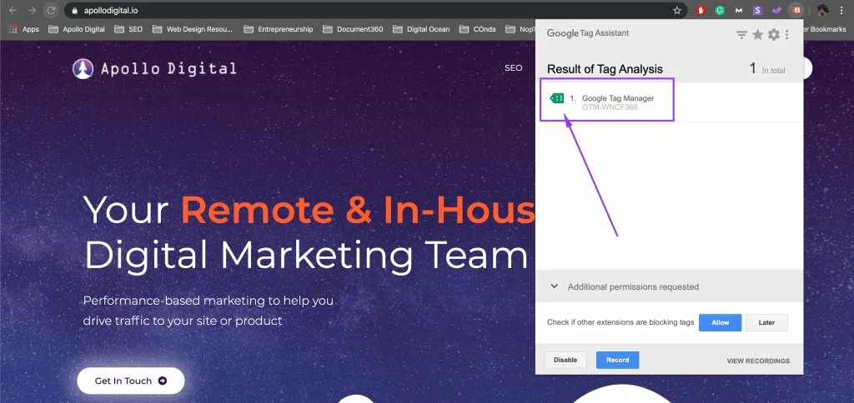Open the Entrepreneurship bookmark folder
Viewport: 854px width, 403px height.
(279, 29)
